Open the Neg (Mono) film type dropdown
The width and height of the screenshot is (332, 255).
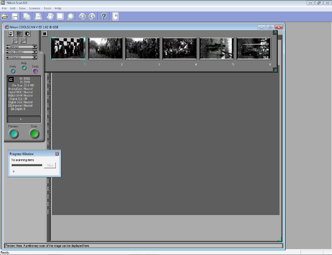pyautogui.click(x=22, y=52)
